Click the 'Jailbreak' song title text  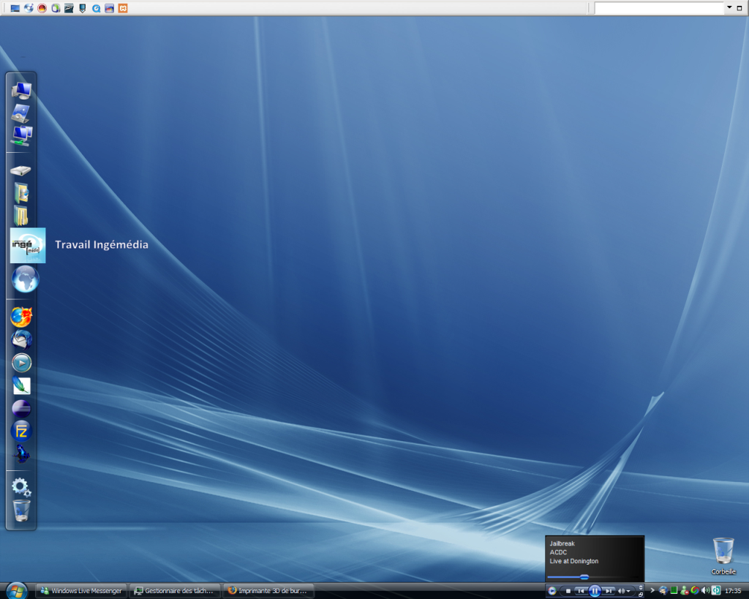(562, 543)
